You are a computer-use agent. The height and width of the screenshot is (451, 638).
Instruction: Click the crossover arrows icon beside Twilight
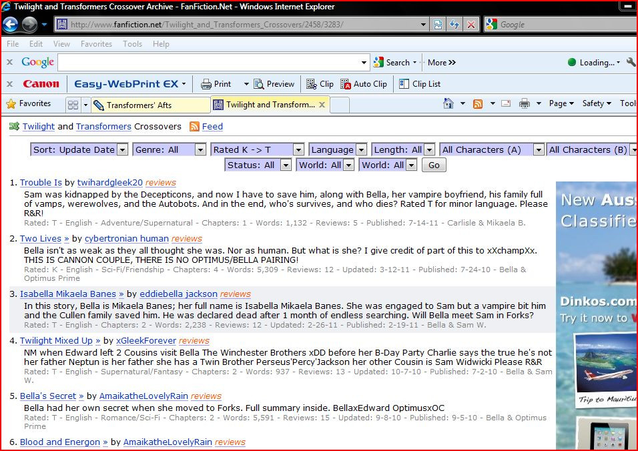[14, 127]
